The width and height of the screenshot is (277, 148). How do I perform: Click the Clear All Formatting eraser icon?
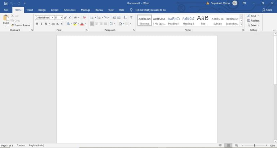coord(84,17)
